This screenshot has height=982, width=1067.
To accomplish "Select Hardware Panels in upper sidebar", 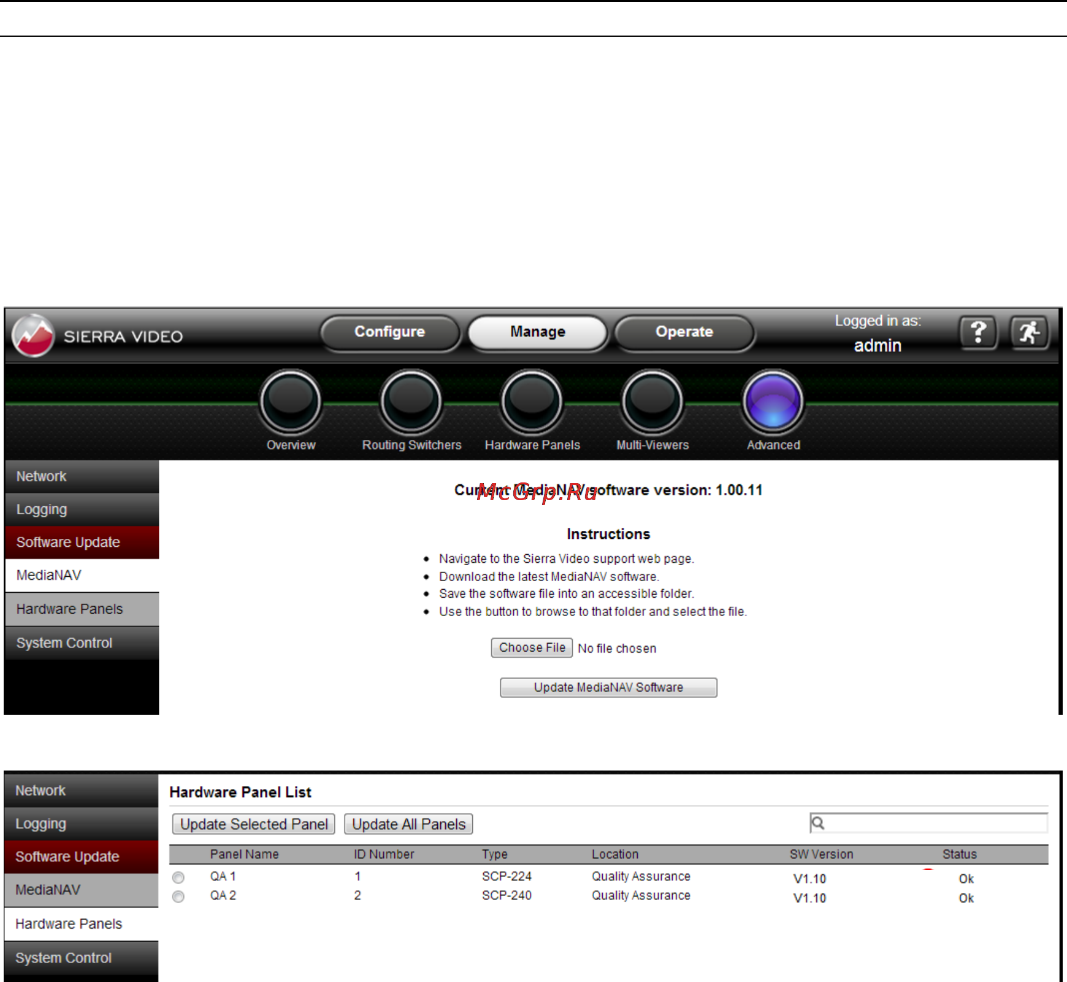I will tap(82, 609).
